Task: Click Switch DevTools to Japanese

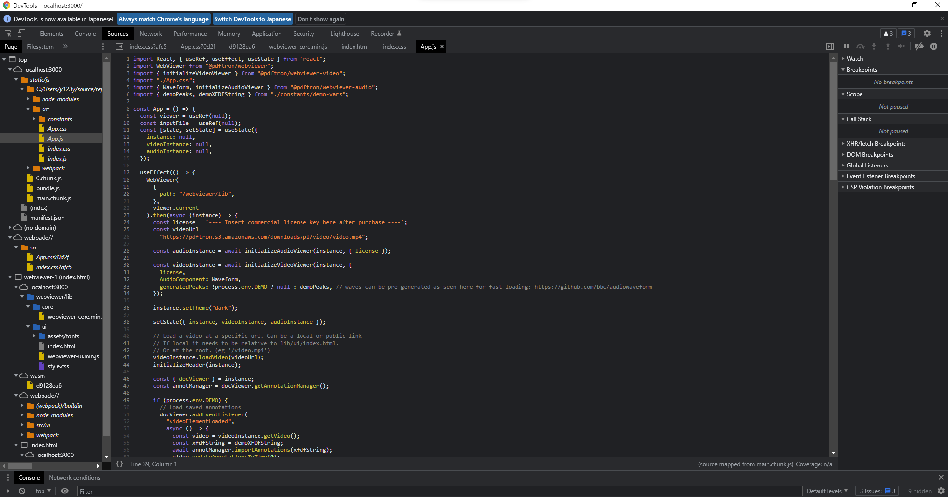Action: tap(253, 19)
